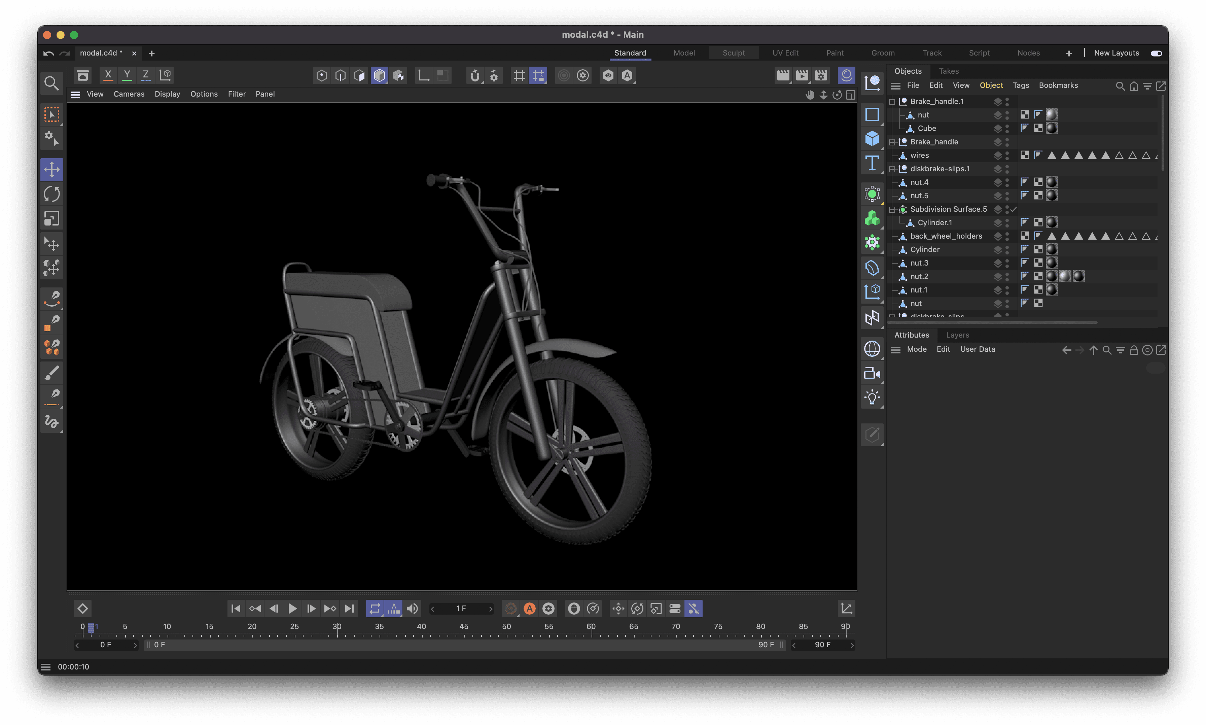Screen dimensions: 1206x725
Task: Open Edit Render Settings icon
Action: (x=821, y=75)
